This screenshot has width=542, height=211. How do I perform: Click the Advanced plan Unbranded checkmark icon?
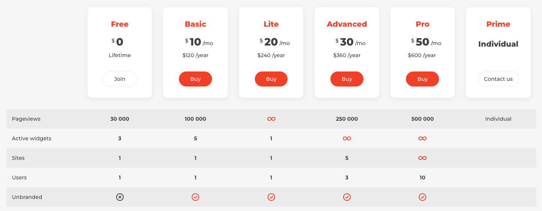[x=347, y=197]
